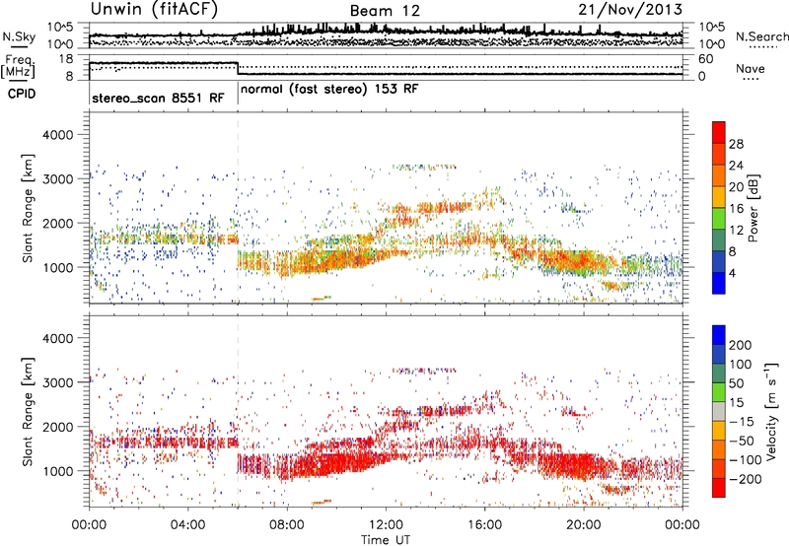Click the "08:00" time axis label

coord(287,525)
